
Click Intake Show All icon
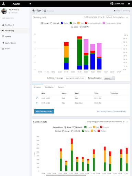tap(63, 131)
